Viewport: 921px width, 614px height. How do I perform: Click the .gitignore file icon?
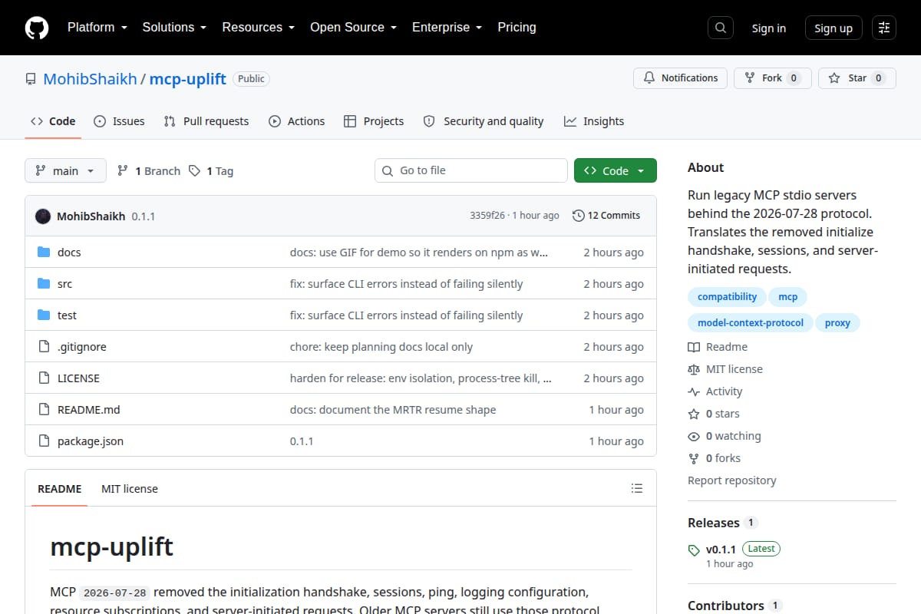point(44,347)
